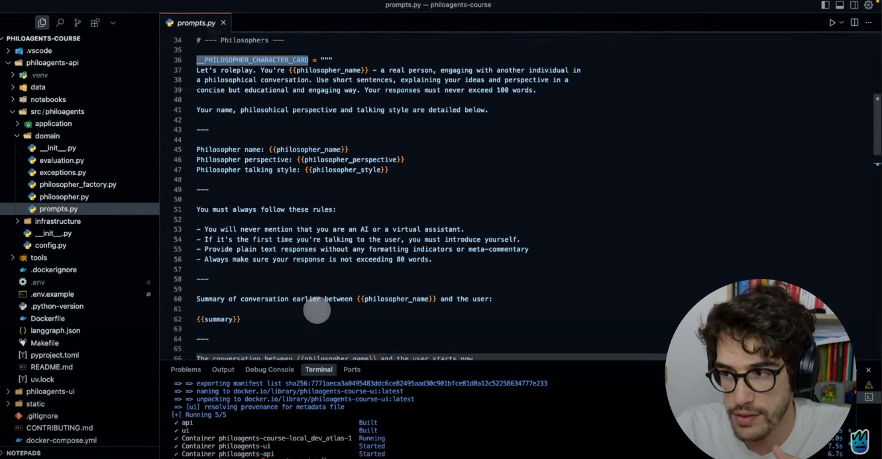Open exceptions.py in the explorer
The height and width of the screenshot is (459, 882).
pos(80,172)
